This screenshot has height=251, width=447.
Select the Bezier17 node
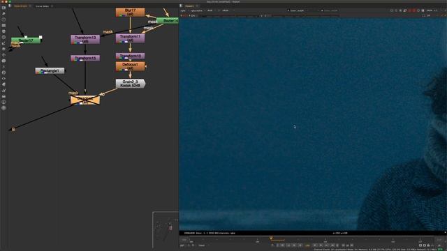26,40
